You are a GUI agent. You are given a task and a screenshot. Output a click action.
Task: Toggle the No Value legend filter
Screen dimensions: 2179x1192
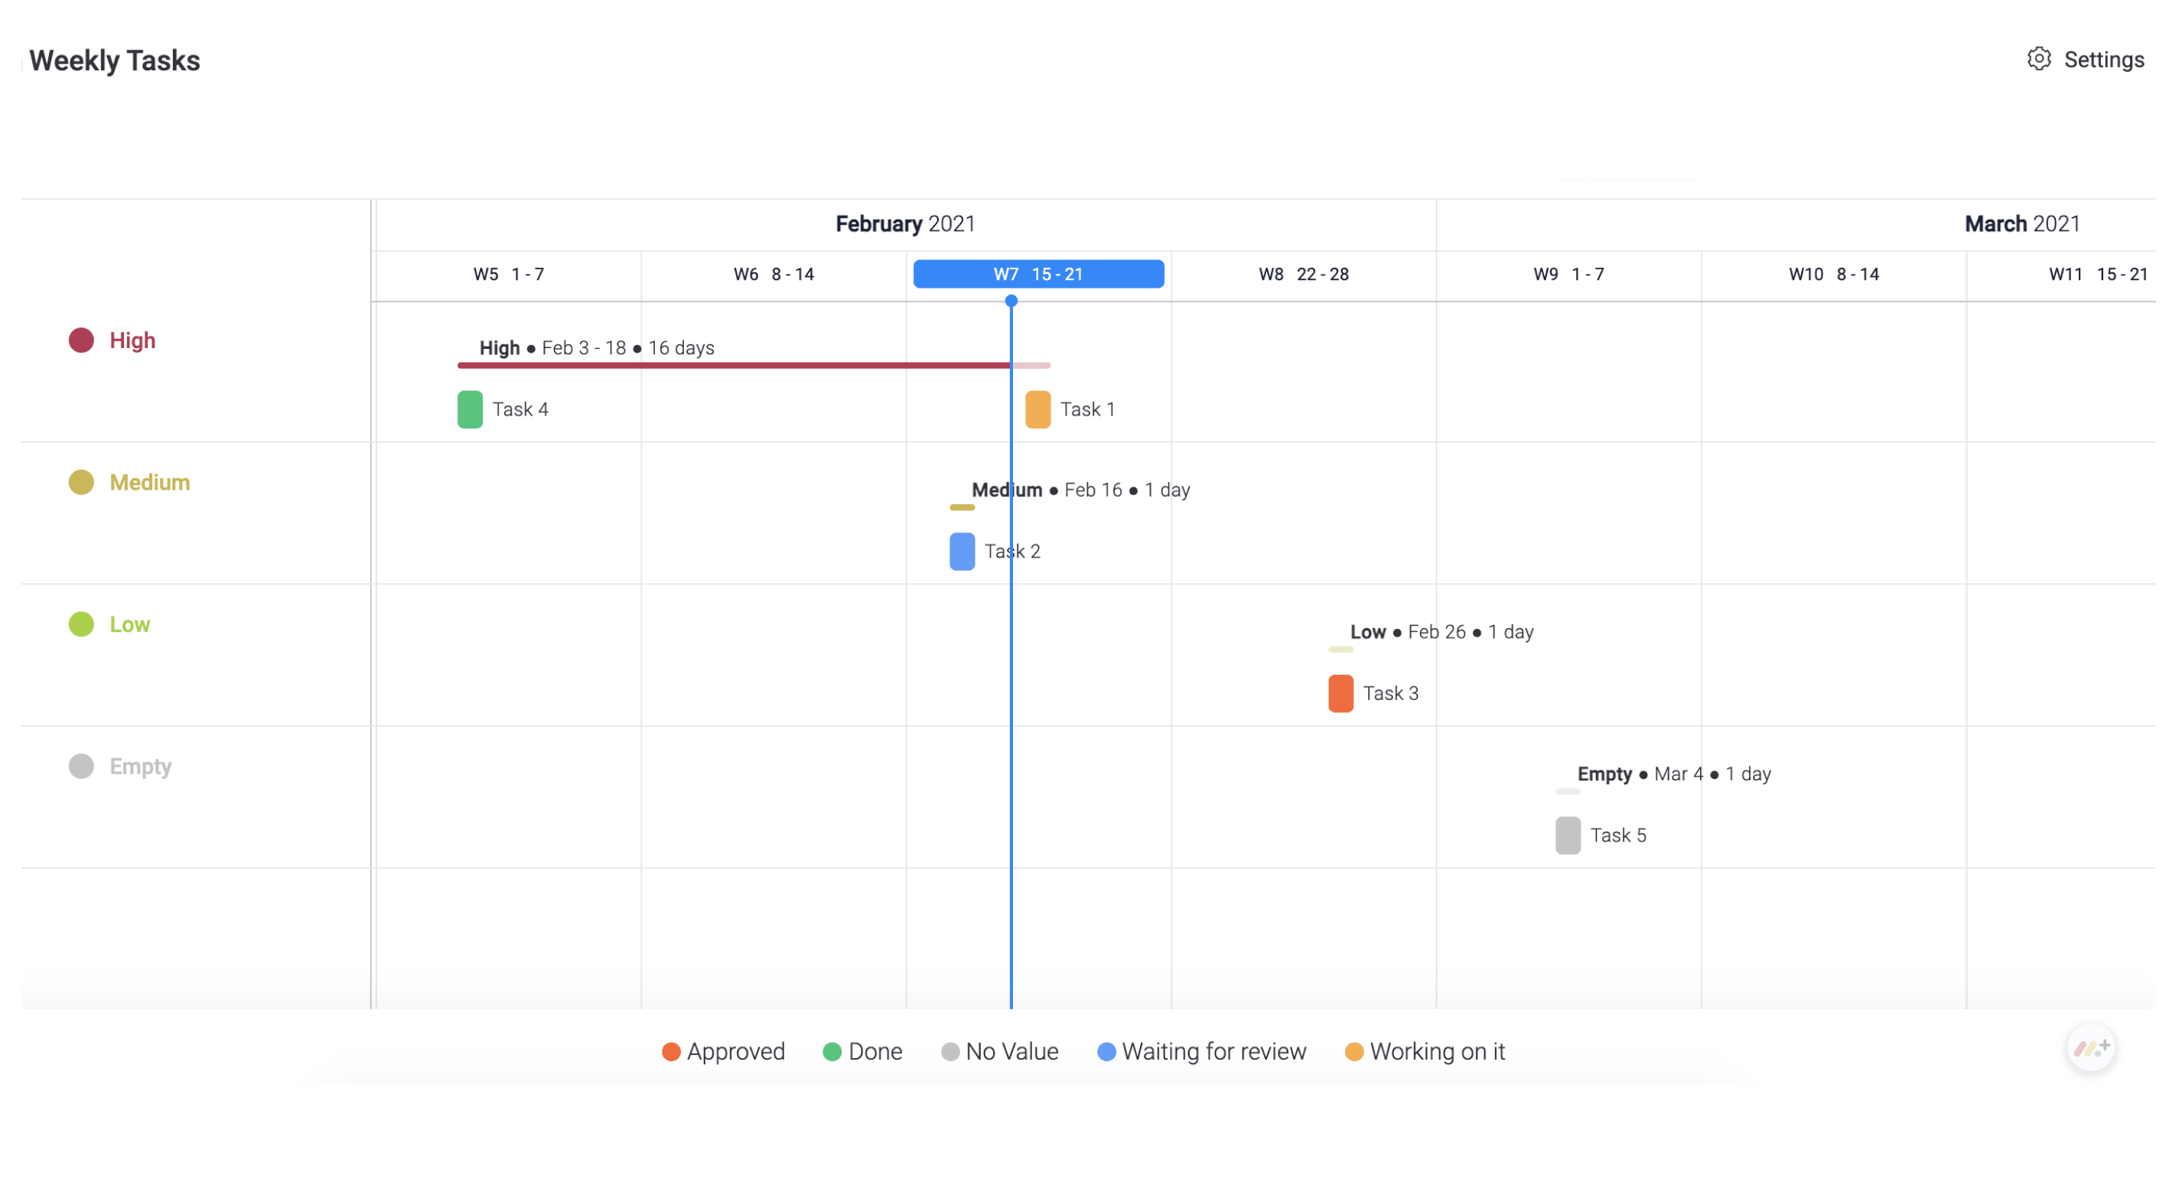[x=999, y=1051]
